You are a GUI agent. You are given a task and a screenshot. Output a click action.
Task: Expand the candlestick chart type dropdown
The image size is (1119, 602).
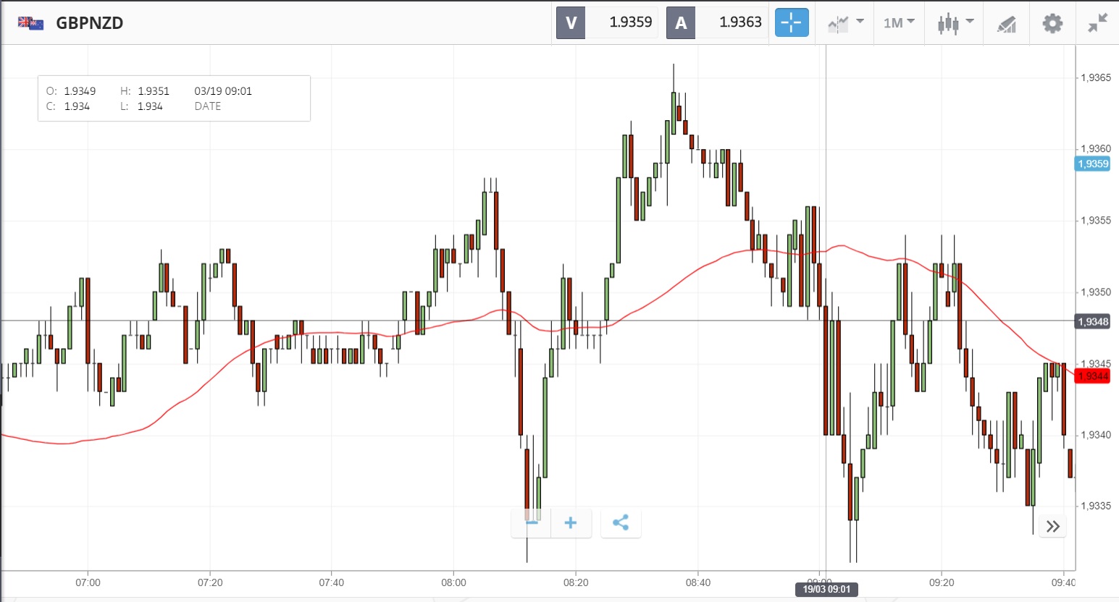coord(955,23)
